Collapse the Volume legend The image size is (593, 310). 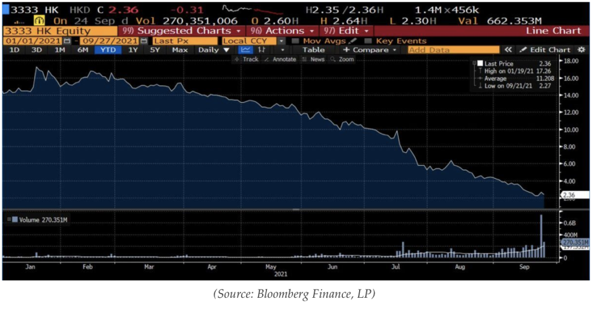[9, 220]
